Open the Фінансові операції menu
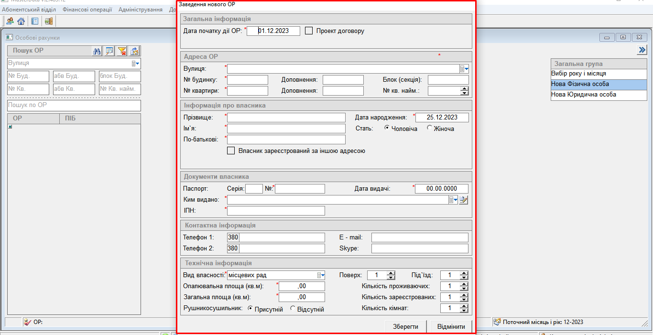The height and width of the screenshot is (335, 653). pos(87,10)
